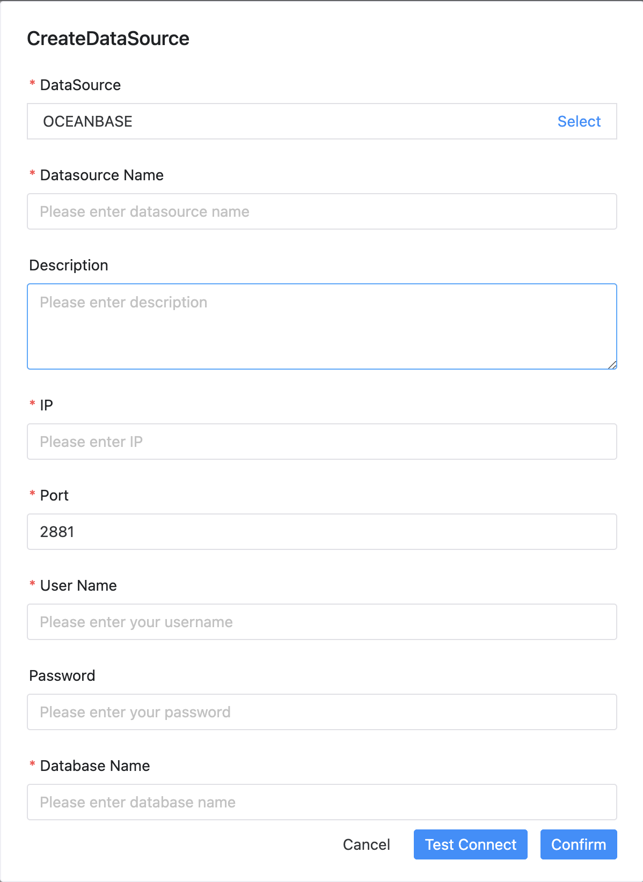Focus the User Name input field

(x=321, y=622)
